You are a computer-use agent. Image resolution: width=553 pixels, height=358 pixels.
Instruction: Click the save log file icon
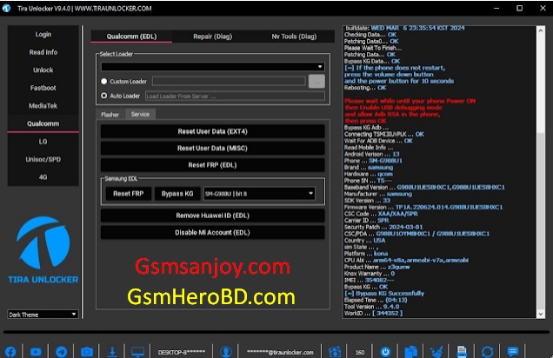click(462, 352)
